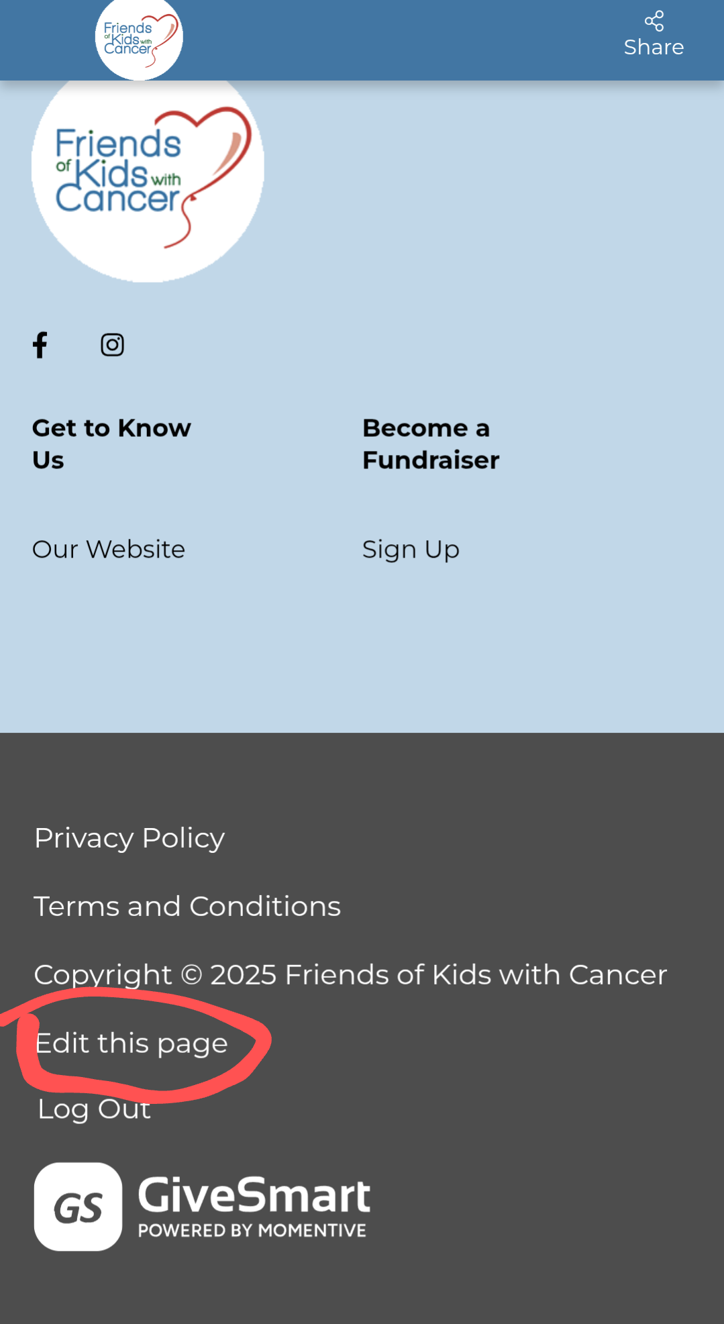Open the Privacy Policy link
This screenshot has height=1324, width=724.
coord(130,837)
